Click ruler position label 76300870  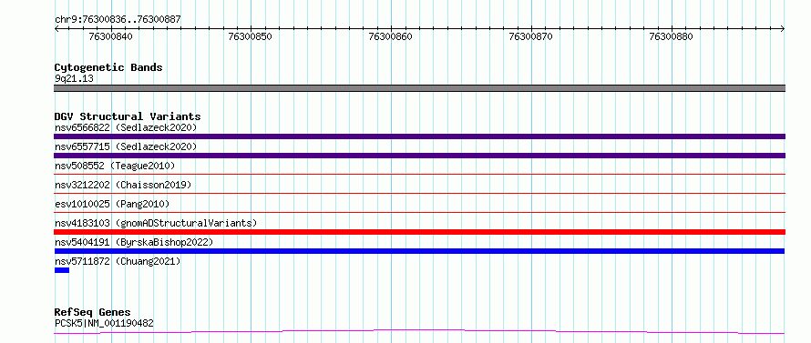(530, 36)
